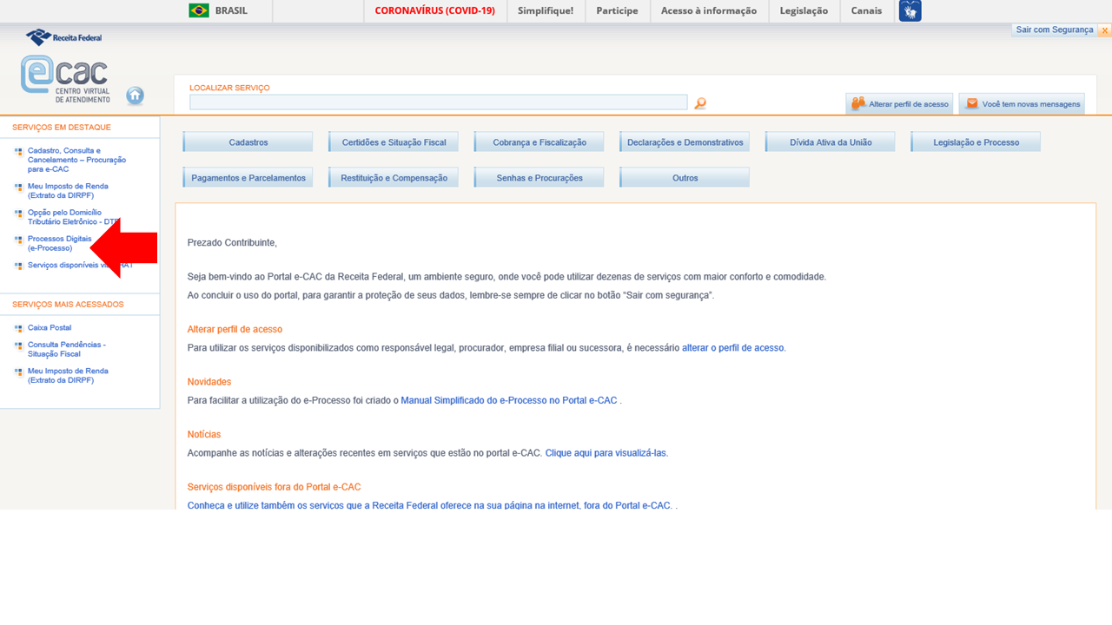
Task: Open Caixa Postal link
Action: point(50,328)
